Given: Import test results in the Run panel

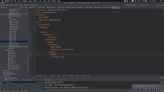Looking at the screenshot, I should (x=26, y=80).
